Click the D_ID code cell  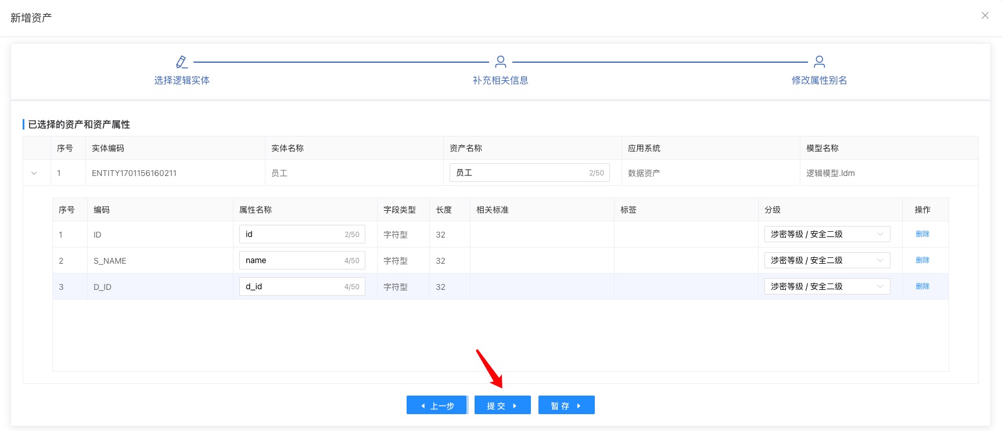coord(102,287)
